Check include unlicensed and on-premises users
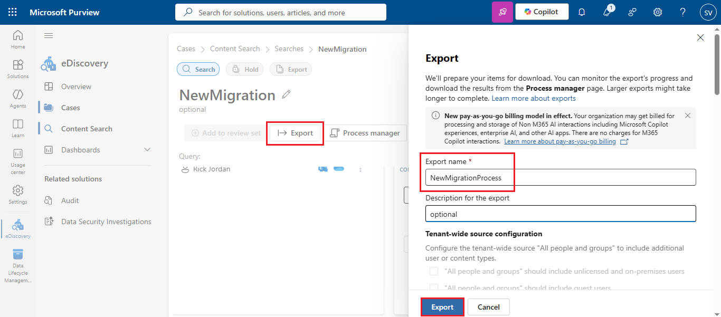The image size is (721, 317). [x=434, y=271]
